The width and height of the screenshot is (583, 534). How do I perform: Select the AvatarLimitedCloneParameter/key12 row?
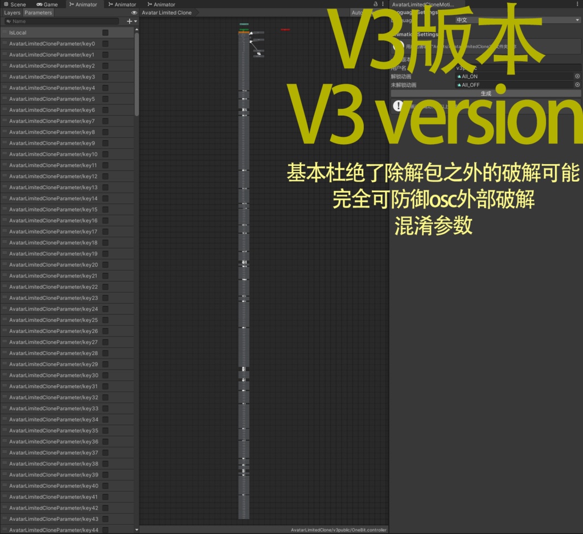click(x=67, y=177)
